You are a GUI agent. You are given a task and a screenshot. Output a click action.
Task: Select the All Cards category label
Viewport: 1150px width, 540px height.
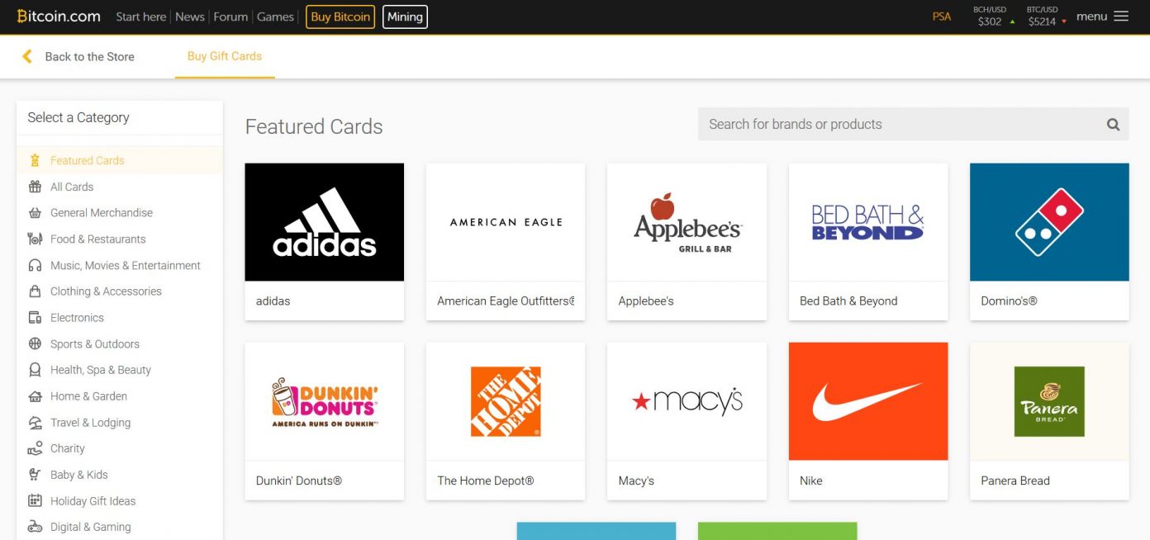click(72, 187)
